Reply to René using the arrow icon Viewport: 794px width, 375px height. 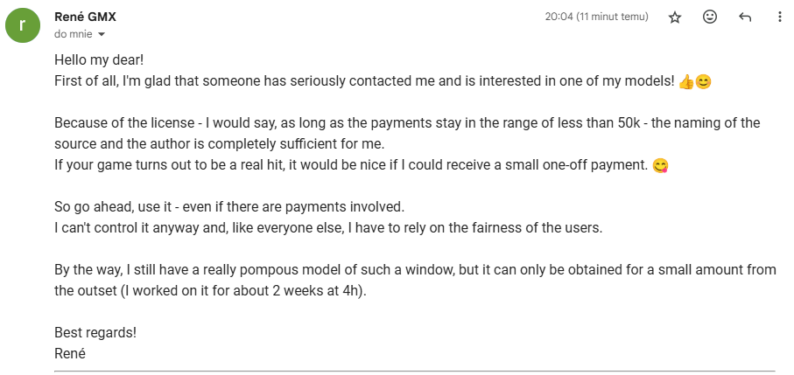744,17
